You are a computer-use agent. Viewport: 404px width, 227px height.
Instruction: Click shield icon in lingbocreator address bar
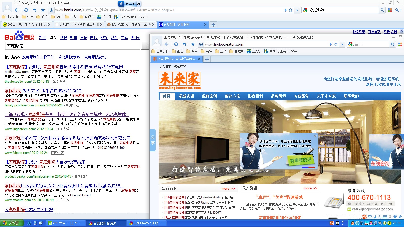pos(201,44)
